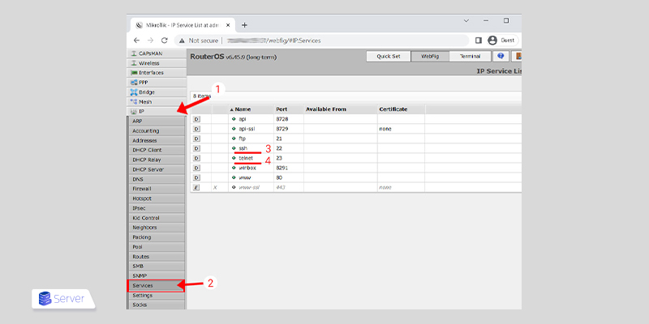This screenshot has height=324, width=649.
Task: Open the Bridge menu item
Action: pos(157,92)
